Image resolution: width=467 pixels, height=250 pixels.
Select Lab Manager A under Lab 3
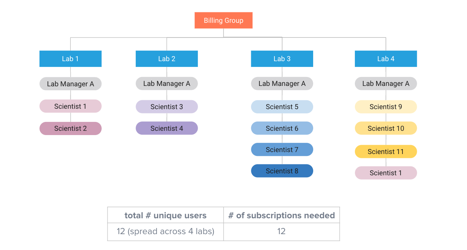pyautogui.click(x=282, y=84)
